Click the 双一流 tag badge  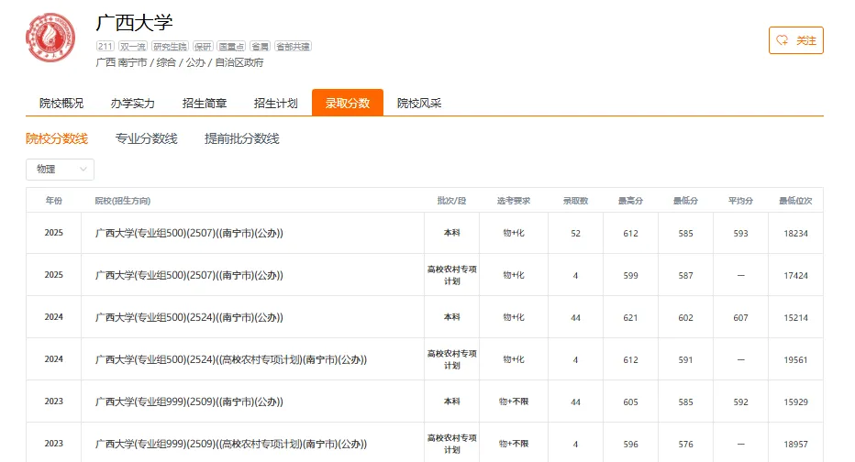[133, 47]
